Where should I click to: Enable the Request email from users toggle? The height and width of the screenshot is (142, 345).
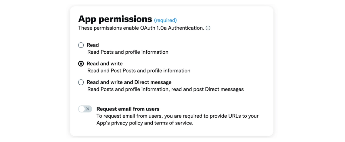[85, 109]
